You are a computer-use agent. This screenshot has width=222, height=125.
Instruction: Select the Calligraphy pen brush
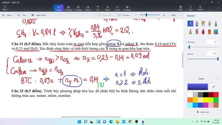pos(197,24)
